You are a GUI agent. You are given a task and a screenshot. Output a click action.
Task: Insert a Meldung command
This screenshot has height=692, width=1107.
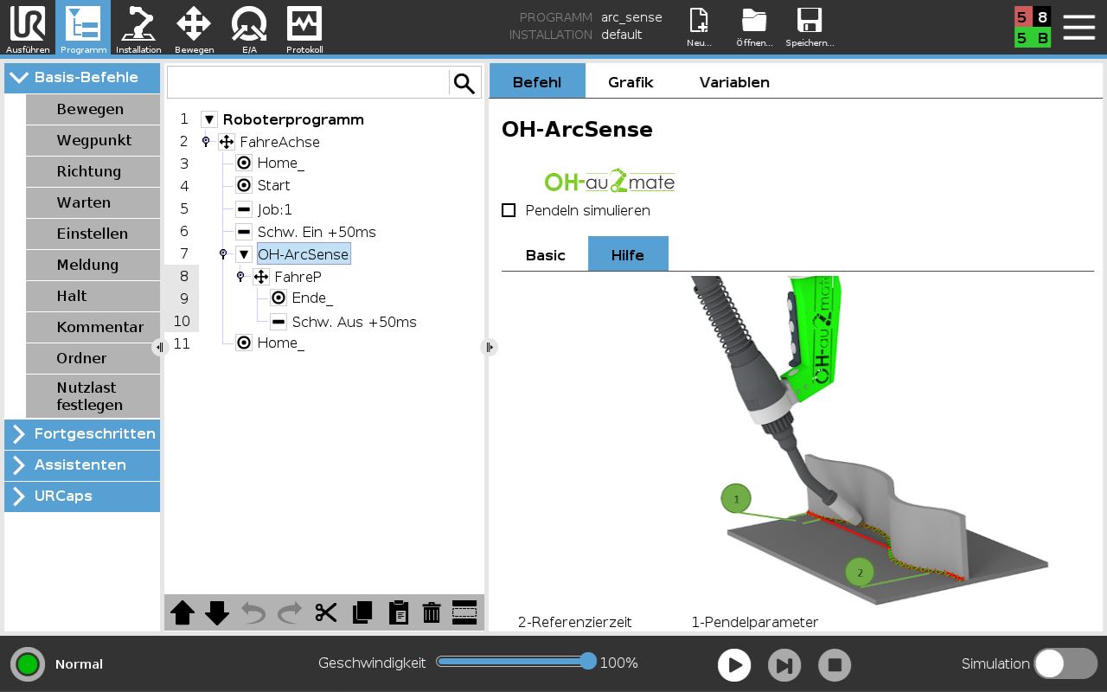point(93,265)
